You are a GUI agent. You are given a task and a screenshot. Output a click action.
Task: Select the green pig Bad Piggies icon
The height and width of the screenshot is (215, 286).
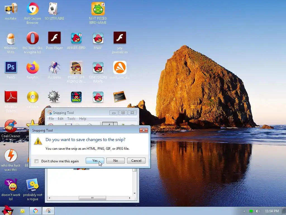(98, 13)
